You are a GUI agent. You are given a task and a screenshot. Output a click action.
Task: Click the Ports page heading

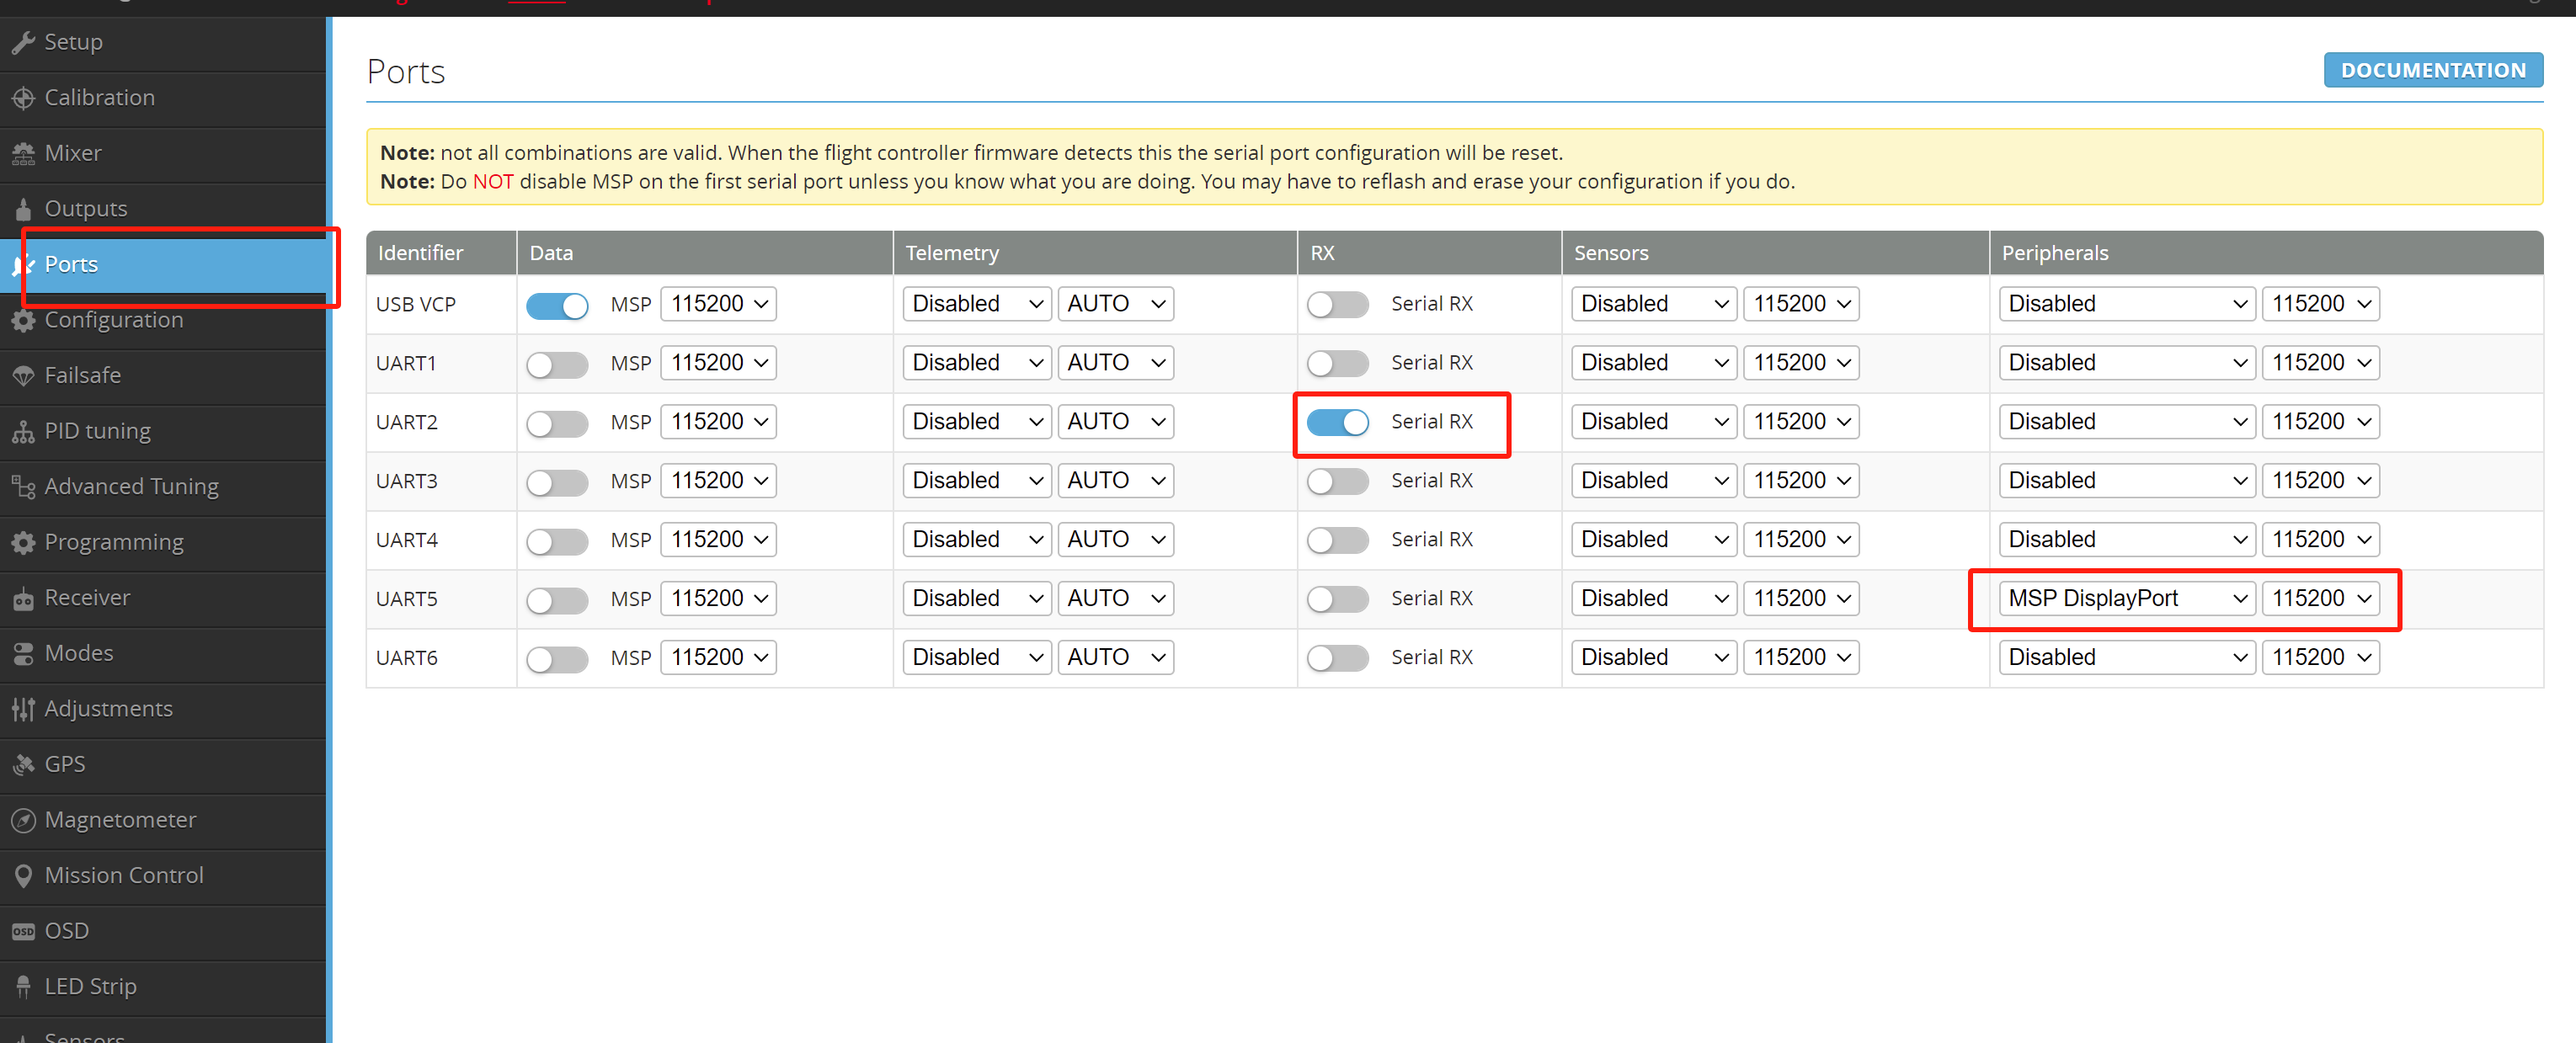[x=406, y=72]
